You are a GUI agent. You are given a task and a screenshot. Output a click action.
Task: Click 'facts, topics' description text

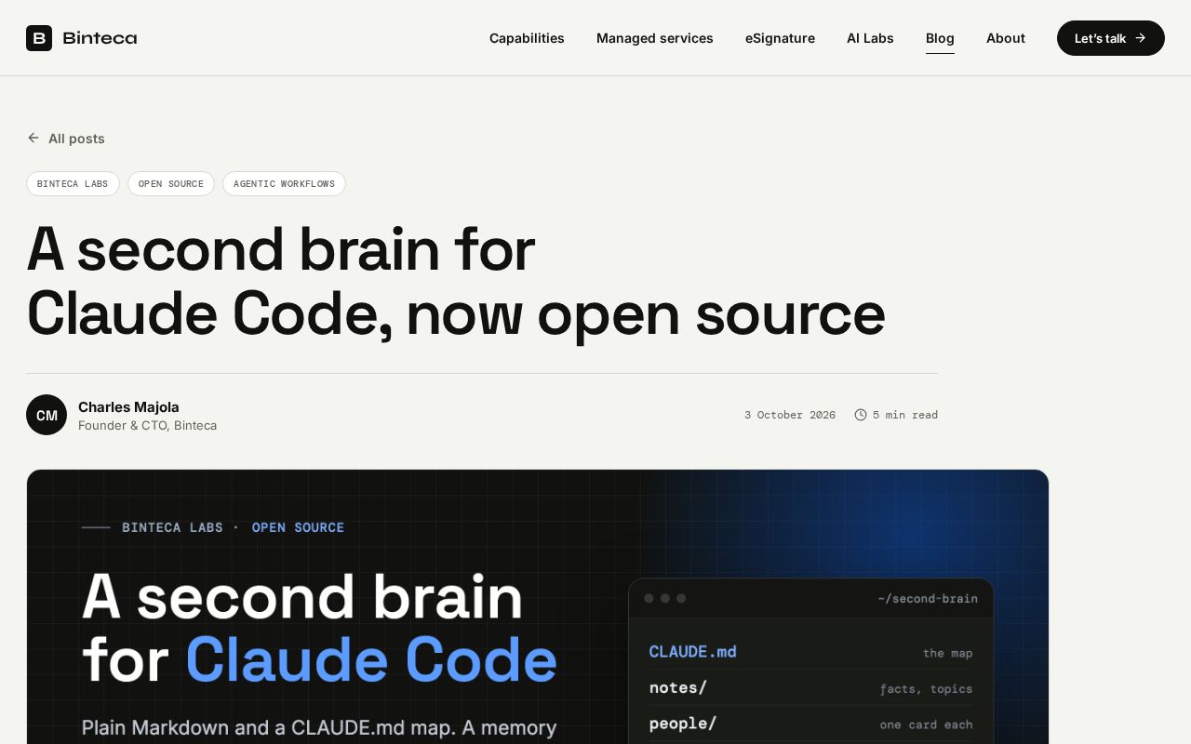[926, 689]
